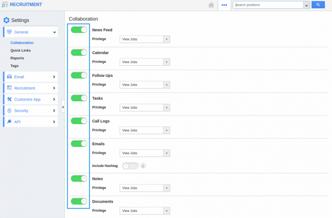This screenshot has height=218, width=332.
Task: Click the RECRUITMENT app title link
Action: [26, 5]
